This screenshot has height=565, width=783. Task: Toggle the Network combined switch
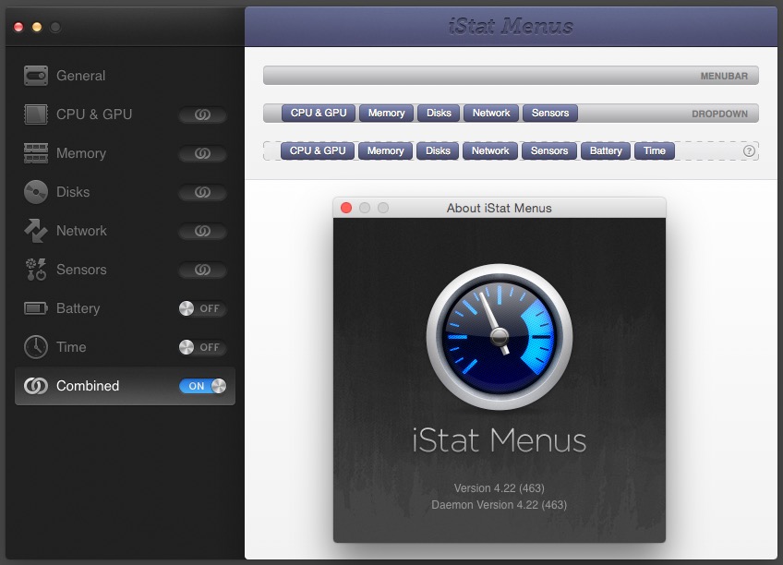tap(203, 231)
